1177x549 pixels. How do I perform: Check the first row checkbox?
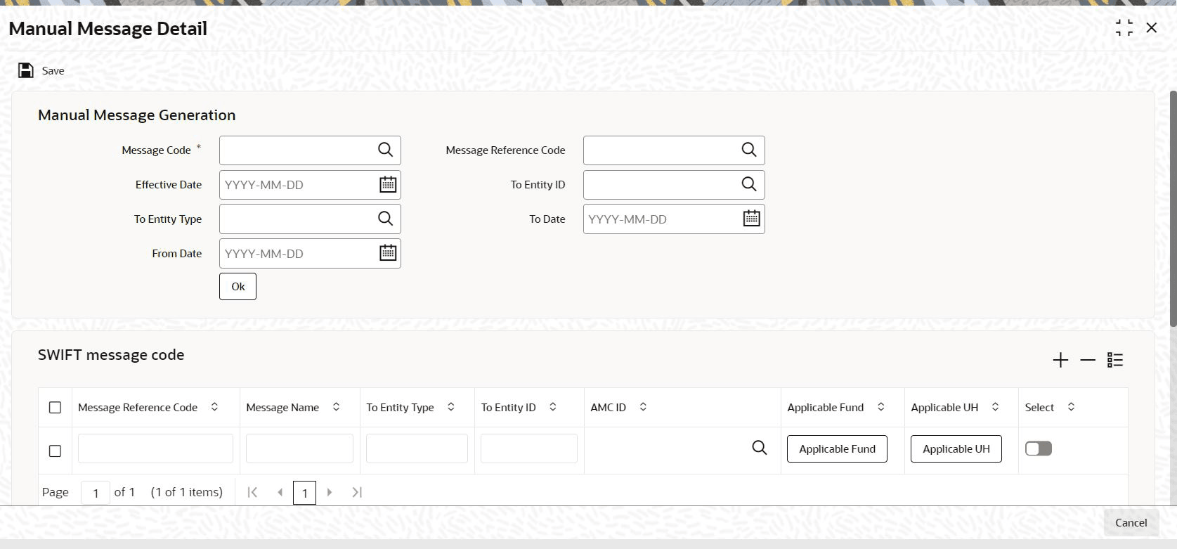55,451
